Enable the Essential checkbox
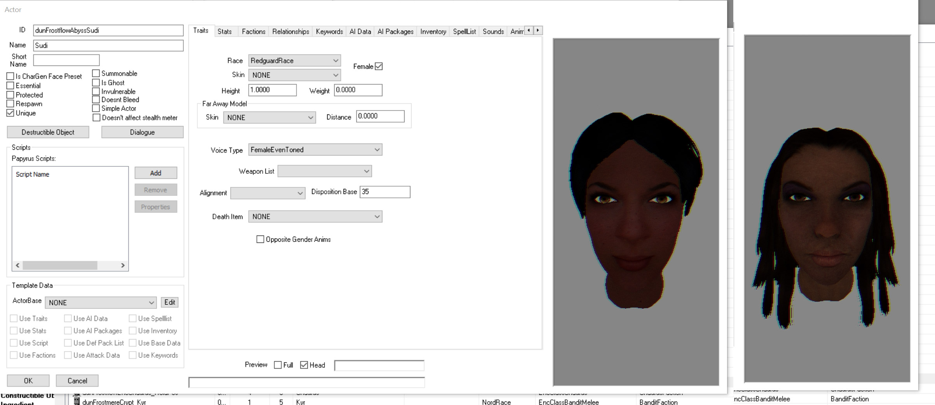935x405 pixels. 10,86
